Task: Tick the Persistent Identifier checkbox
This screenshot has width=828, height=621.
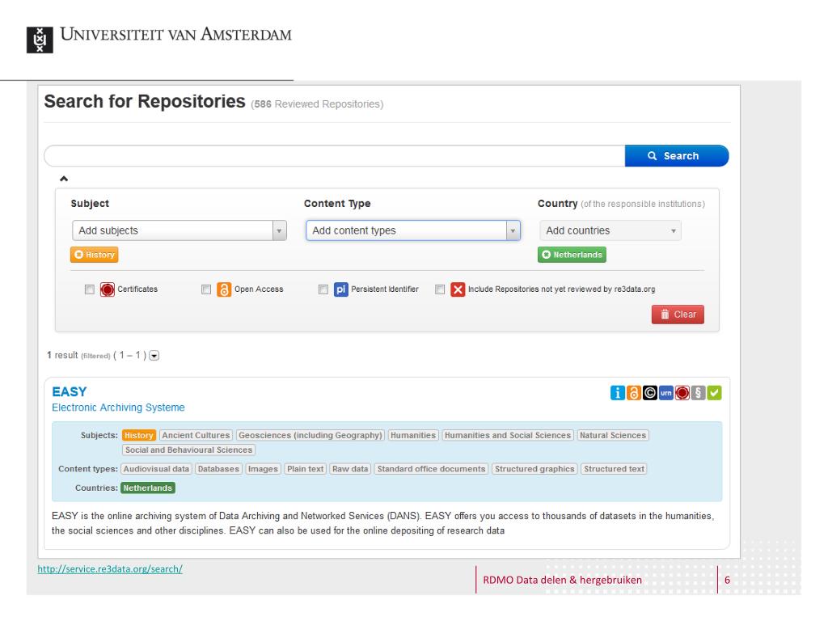Action: click(323, 289)
